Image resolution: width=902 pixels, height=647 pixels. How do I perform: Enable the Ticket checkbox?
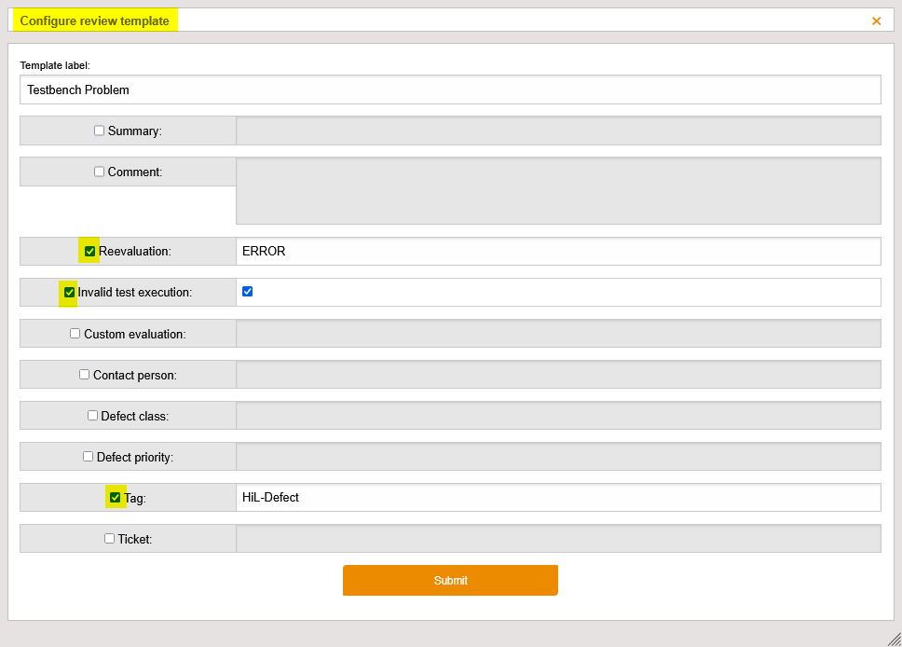tap(109, 538)
